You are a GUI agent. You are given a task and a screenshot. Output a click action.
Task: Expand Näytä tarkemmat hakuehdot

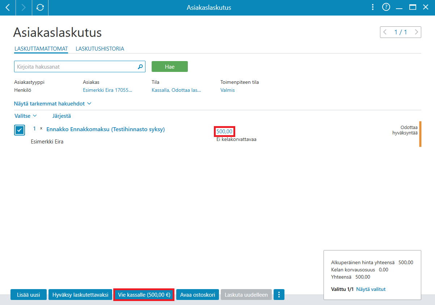point(52,104)
